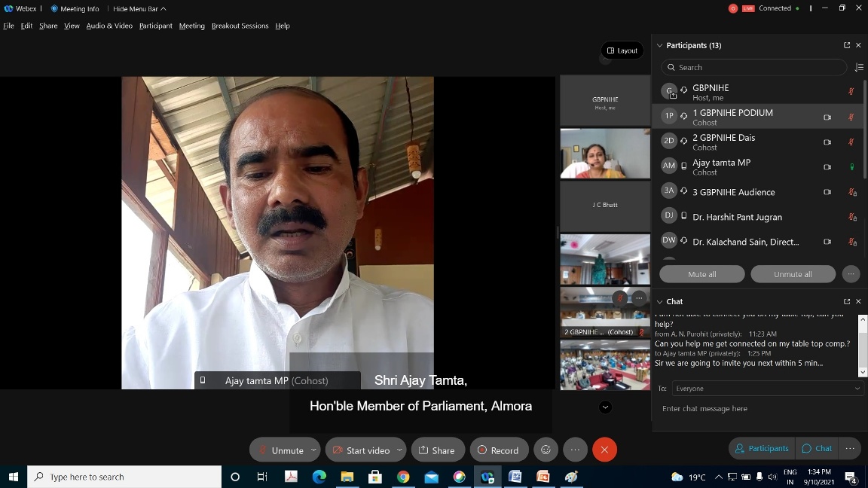Open more options beside Unmute all
Screen dimensions: 868x488
click(851, 274)
